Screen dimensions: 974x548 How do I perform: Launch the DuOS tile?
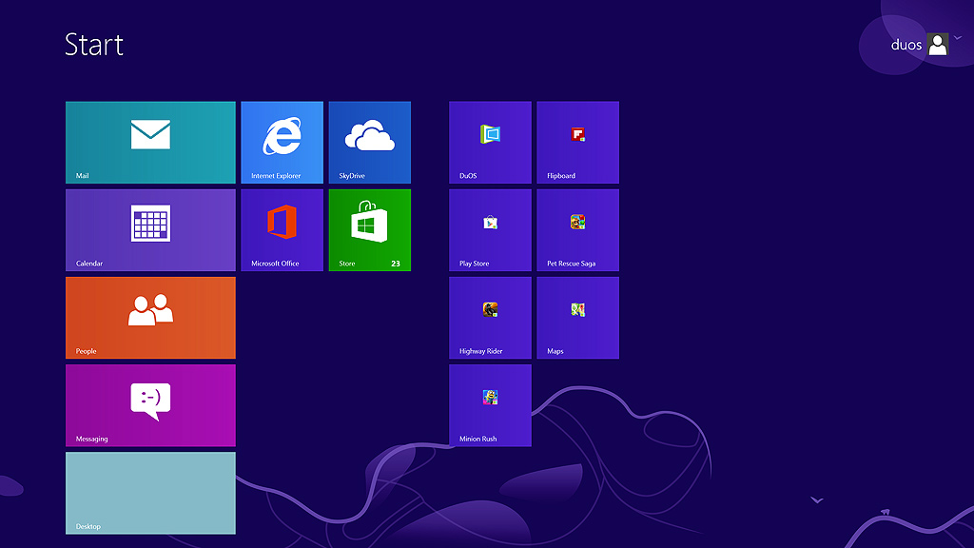pos(490,143)
